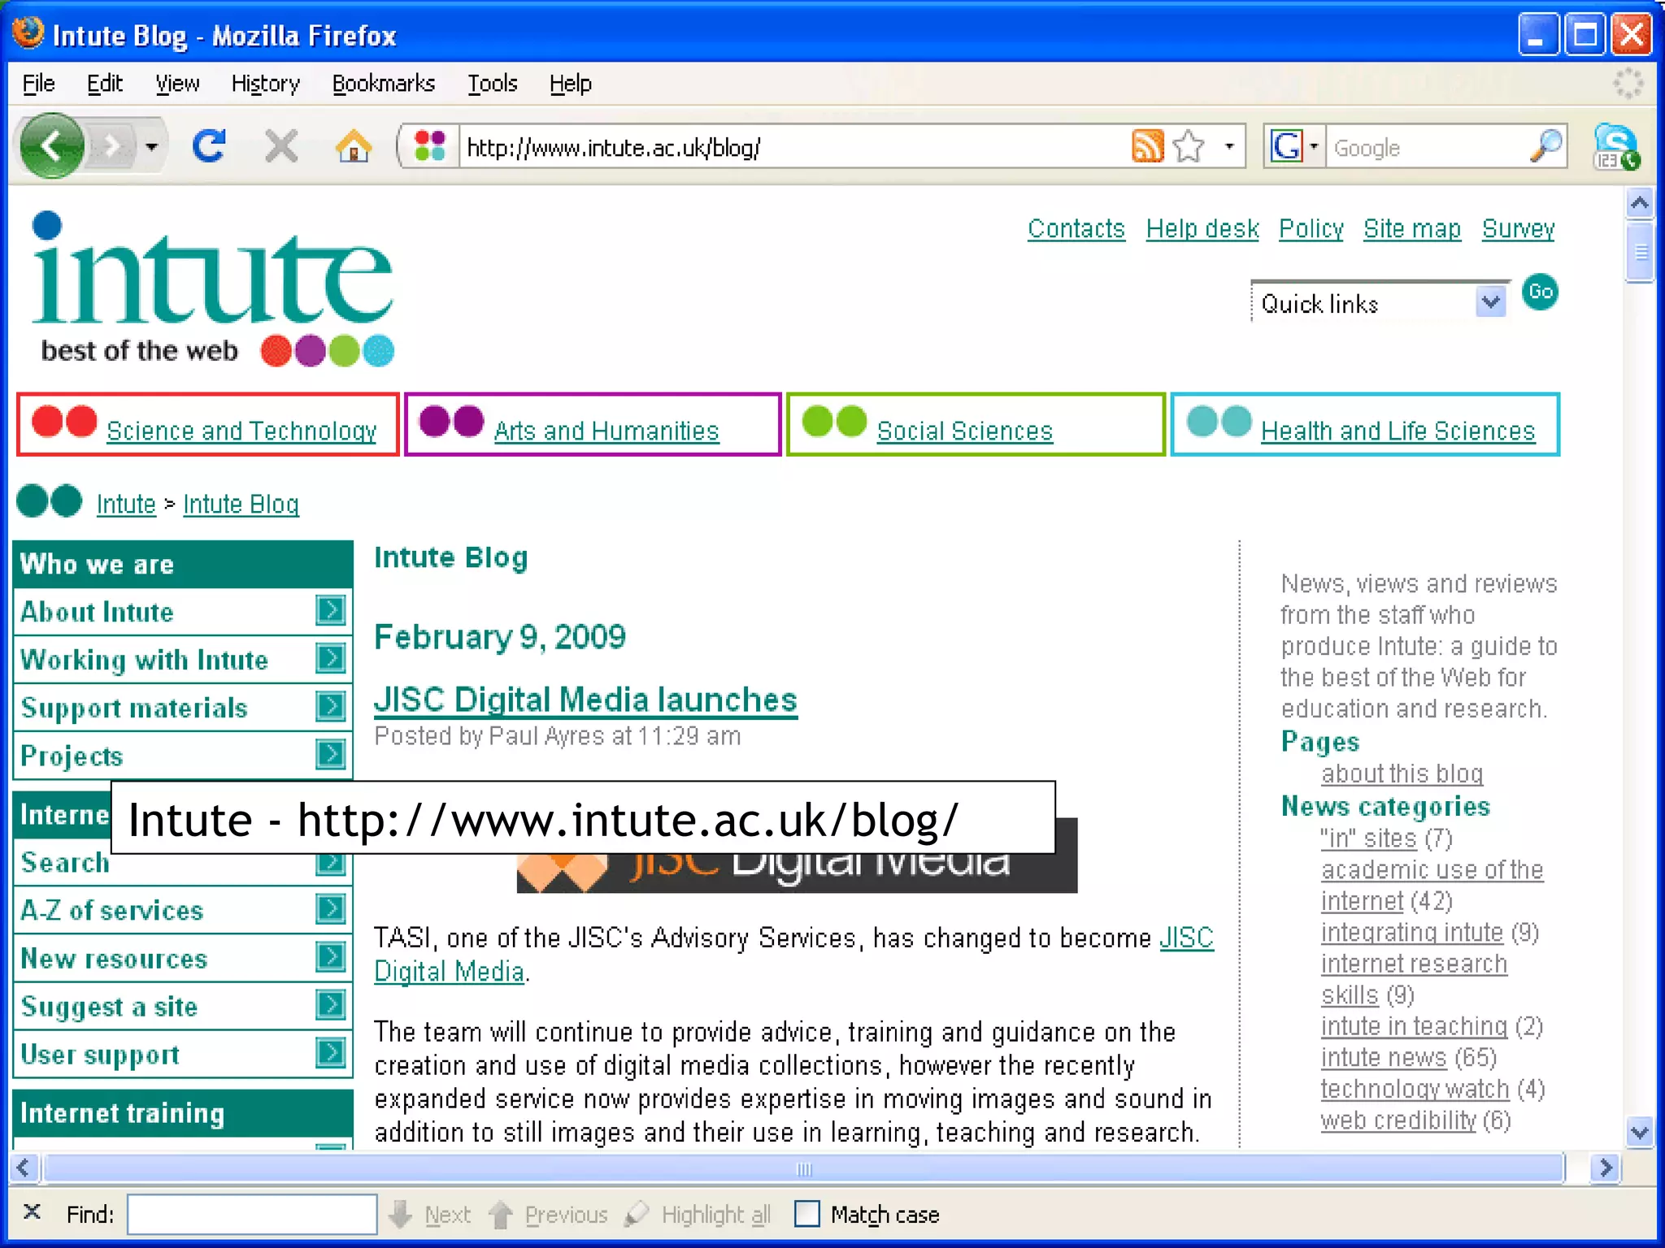The height and width of the screenshot is (1248, 1665).
Task: Open the View menu
Action: 177,84
